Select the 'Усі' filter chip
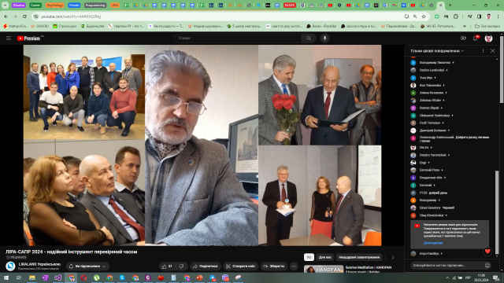The image size is (504, 283). [309, 257]
